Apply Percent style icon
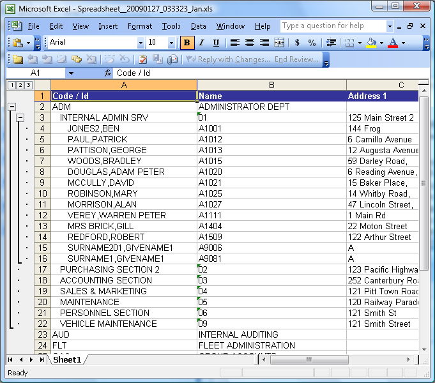The image size is (435, 383). pos(312,43)
